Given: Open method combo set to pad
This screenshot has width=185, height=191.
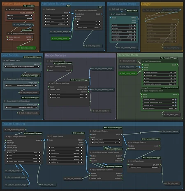Looking at the screenshot, I should tap(124, 34).
